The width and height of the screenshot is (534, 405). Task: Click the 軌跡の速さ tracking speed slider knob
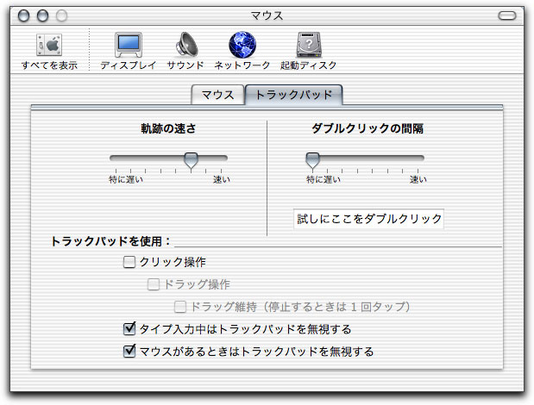(x=191, y=160)
